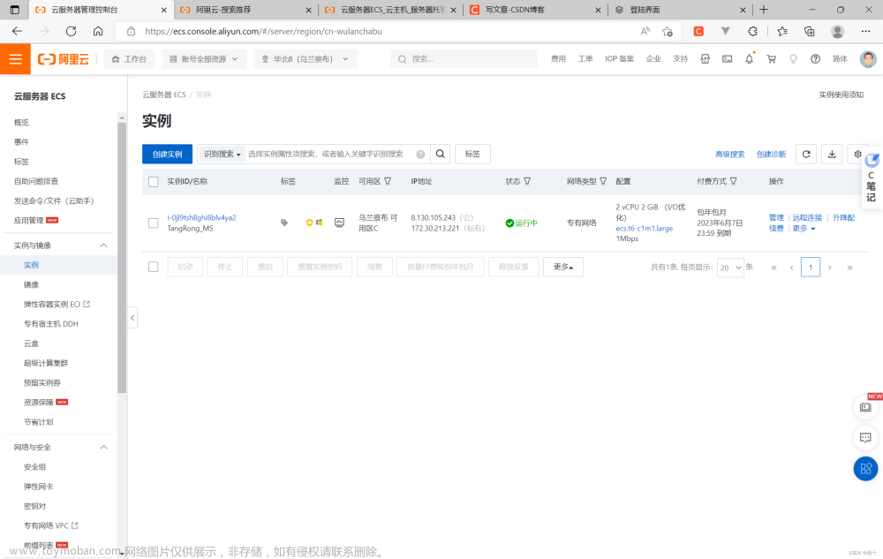Click the Aliyun logo
The width and height of the screenshot is (883, 559).
point(63,59)
